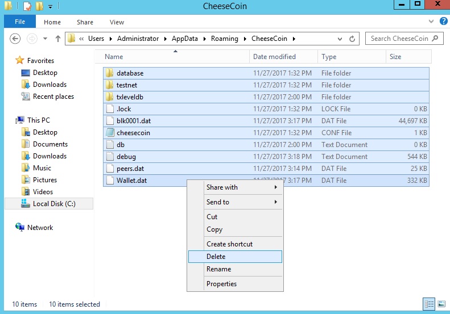Screen dimensions: 450x314
Task: Select the blk0001.dat file icon
Action: (x=110, y=120)
